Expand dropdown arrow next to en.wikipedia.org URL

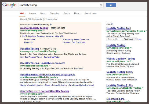coord(59,77)
